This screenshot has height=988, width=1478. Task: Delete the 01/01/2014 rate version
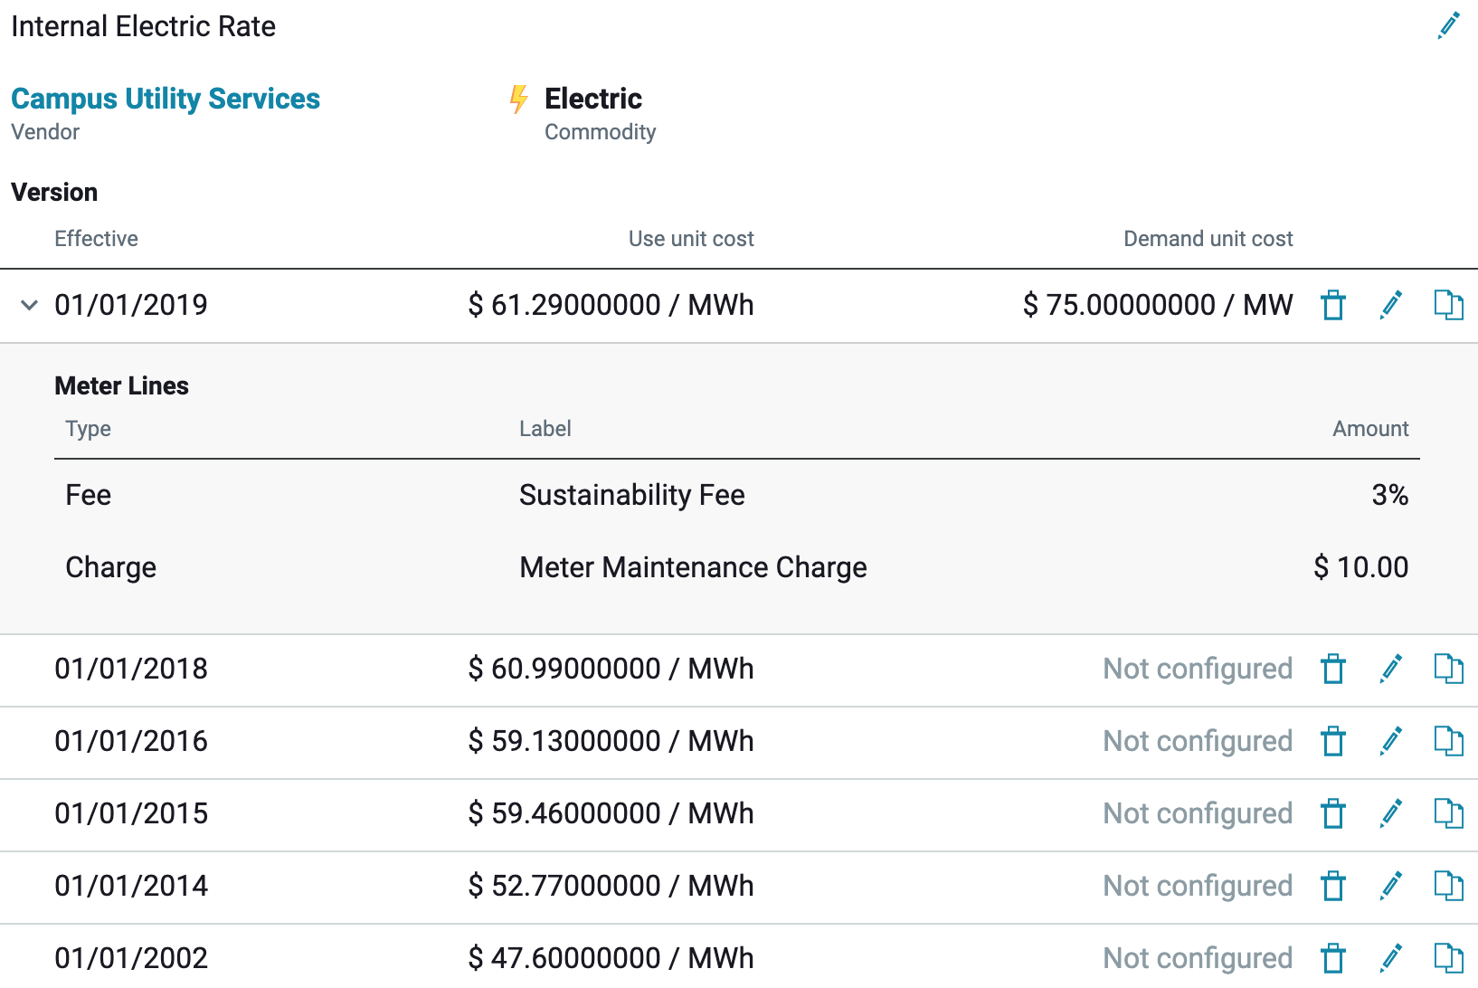click(1332, 887)
